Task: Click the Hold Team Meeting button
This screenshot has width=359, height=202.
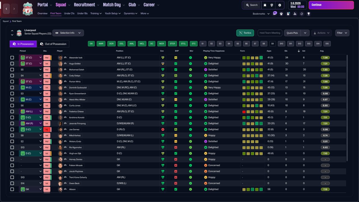Action: (270, 33)
